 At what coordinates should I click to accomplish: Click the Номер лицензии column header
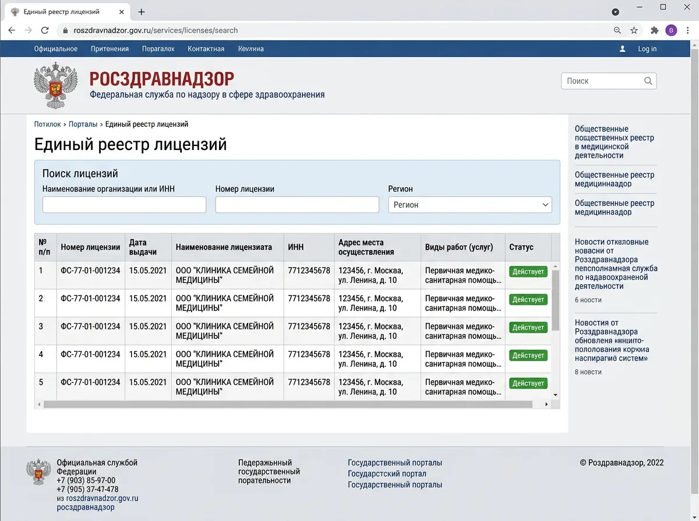coord(90,247)
